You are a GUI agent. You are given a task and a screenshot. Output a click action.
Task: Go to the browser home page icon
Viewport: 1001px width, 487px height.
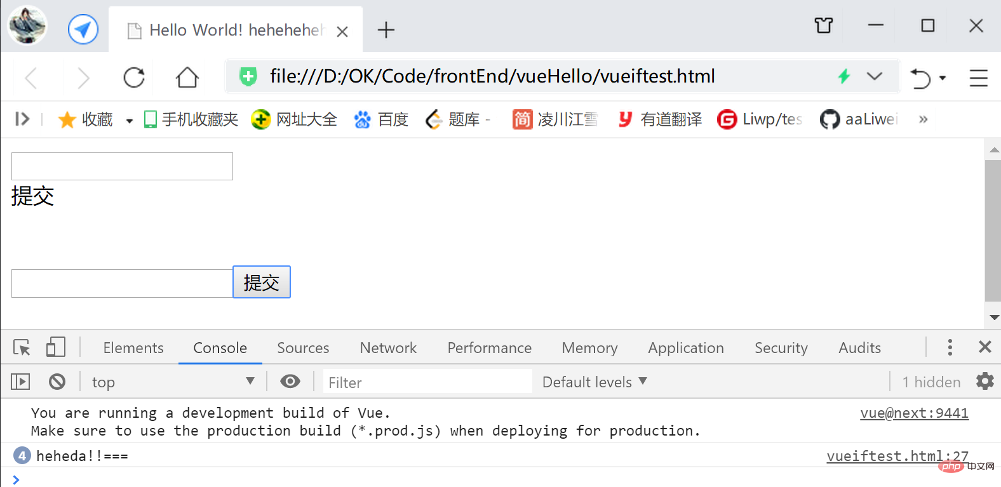pos(187,77)
